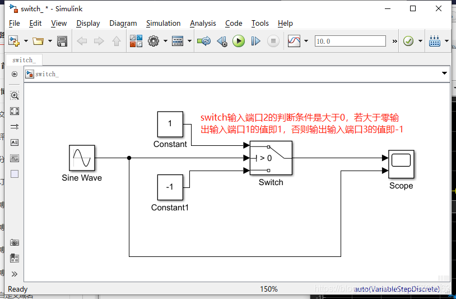The height and width of the screenshot is (299, 456).
Task: Open the Diagram menu
Action: tap(123, 24)
